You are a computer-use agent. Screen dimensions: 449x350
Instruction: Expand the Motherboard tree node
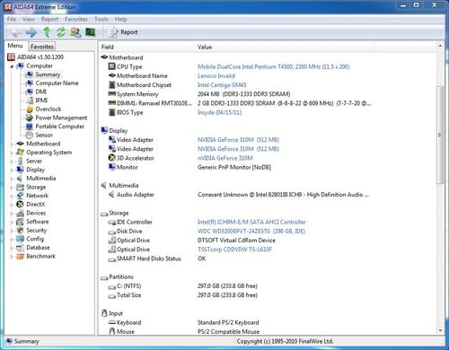(12, 144)
